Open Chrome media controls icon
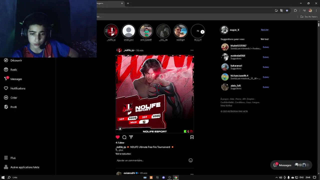 (x=304, y=10)
